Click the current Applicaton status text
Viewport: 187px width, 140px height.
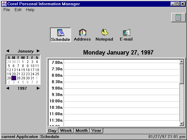pos(30,137)
